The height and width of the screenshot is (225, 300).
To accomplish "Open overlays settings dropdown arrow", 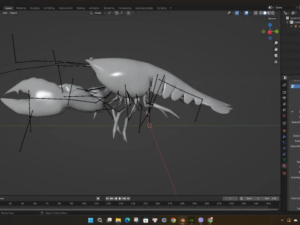I will point(250,13).
